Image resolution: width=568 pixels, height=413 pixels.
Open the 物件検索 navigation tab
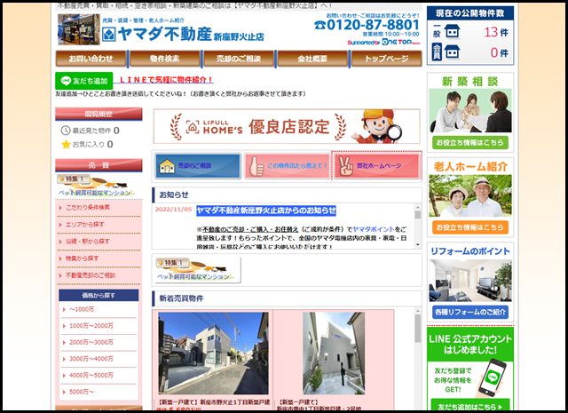165,59
